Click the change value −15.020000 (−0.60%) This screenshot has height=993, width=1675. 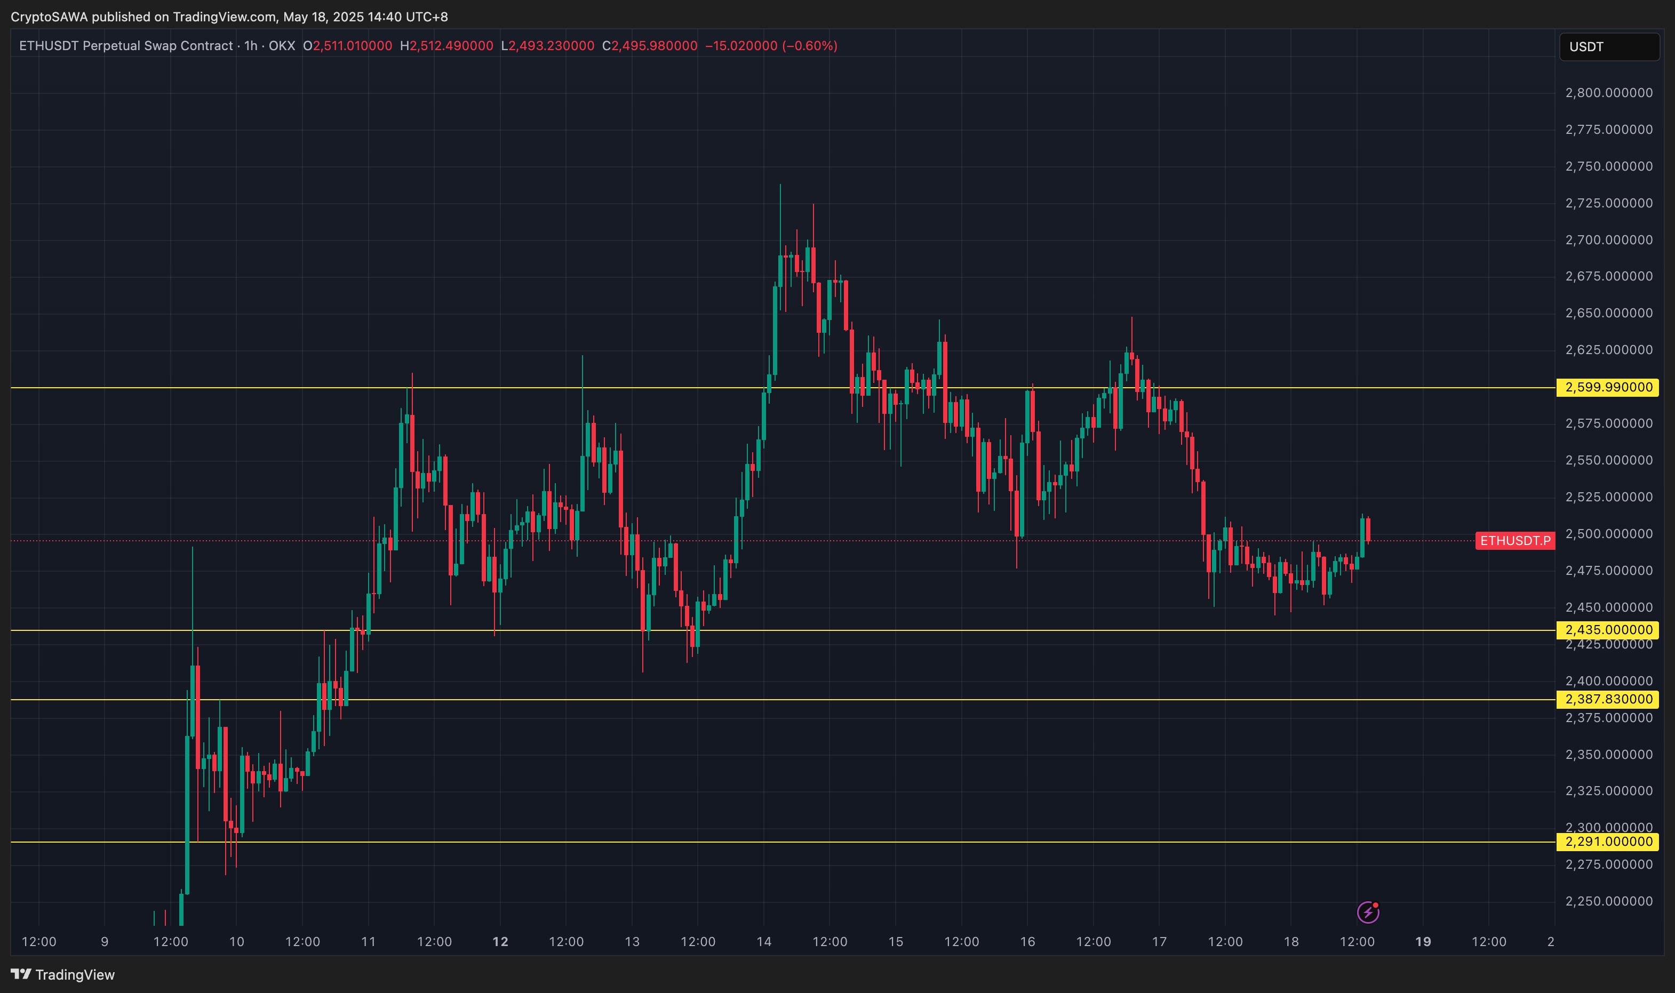tap(771, 45)
